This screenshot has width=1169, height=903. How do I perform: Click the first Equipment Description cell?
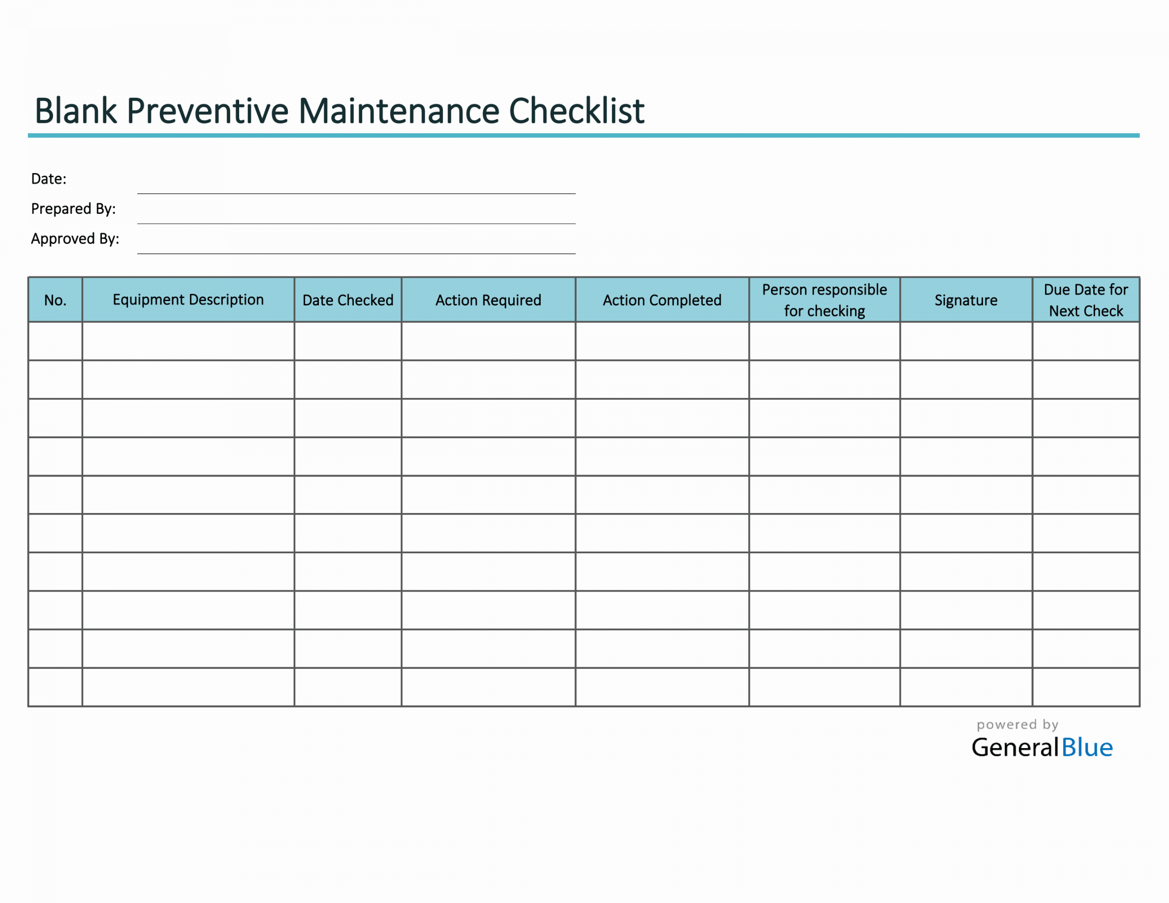click(187, 342)
